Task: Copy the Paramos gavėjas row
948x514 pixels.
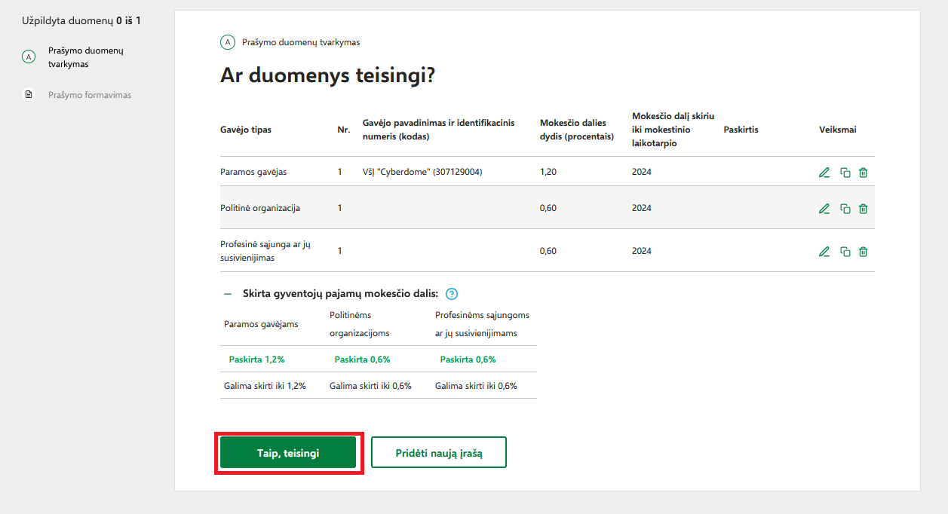Action: tap(845, 173)
